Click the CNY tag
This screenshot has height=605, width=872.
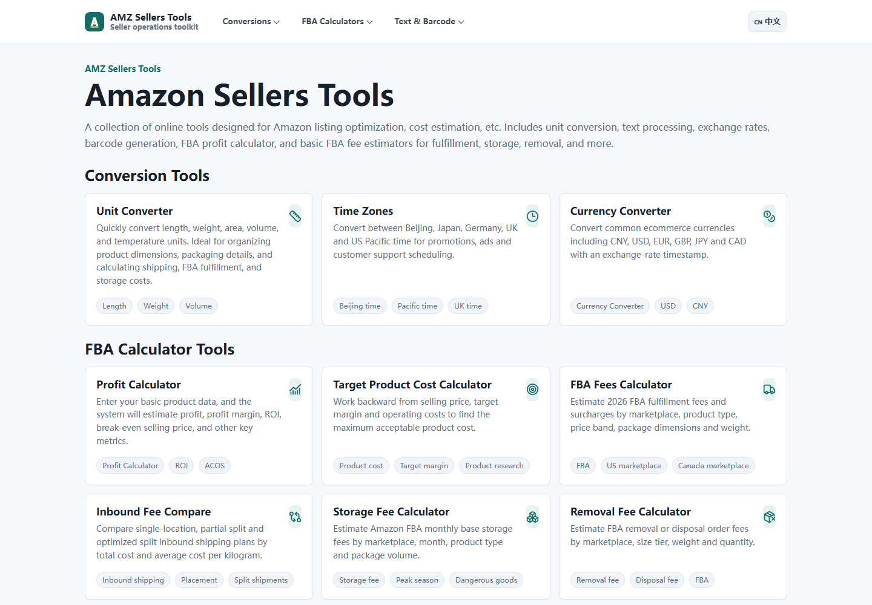(701, 306)
